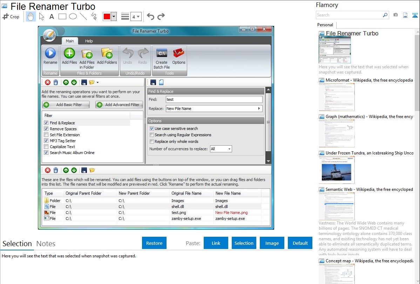Enable Replace only whole words

pyautogui.click(x=152, y=141)
